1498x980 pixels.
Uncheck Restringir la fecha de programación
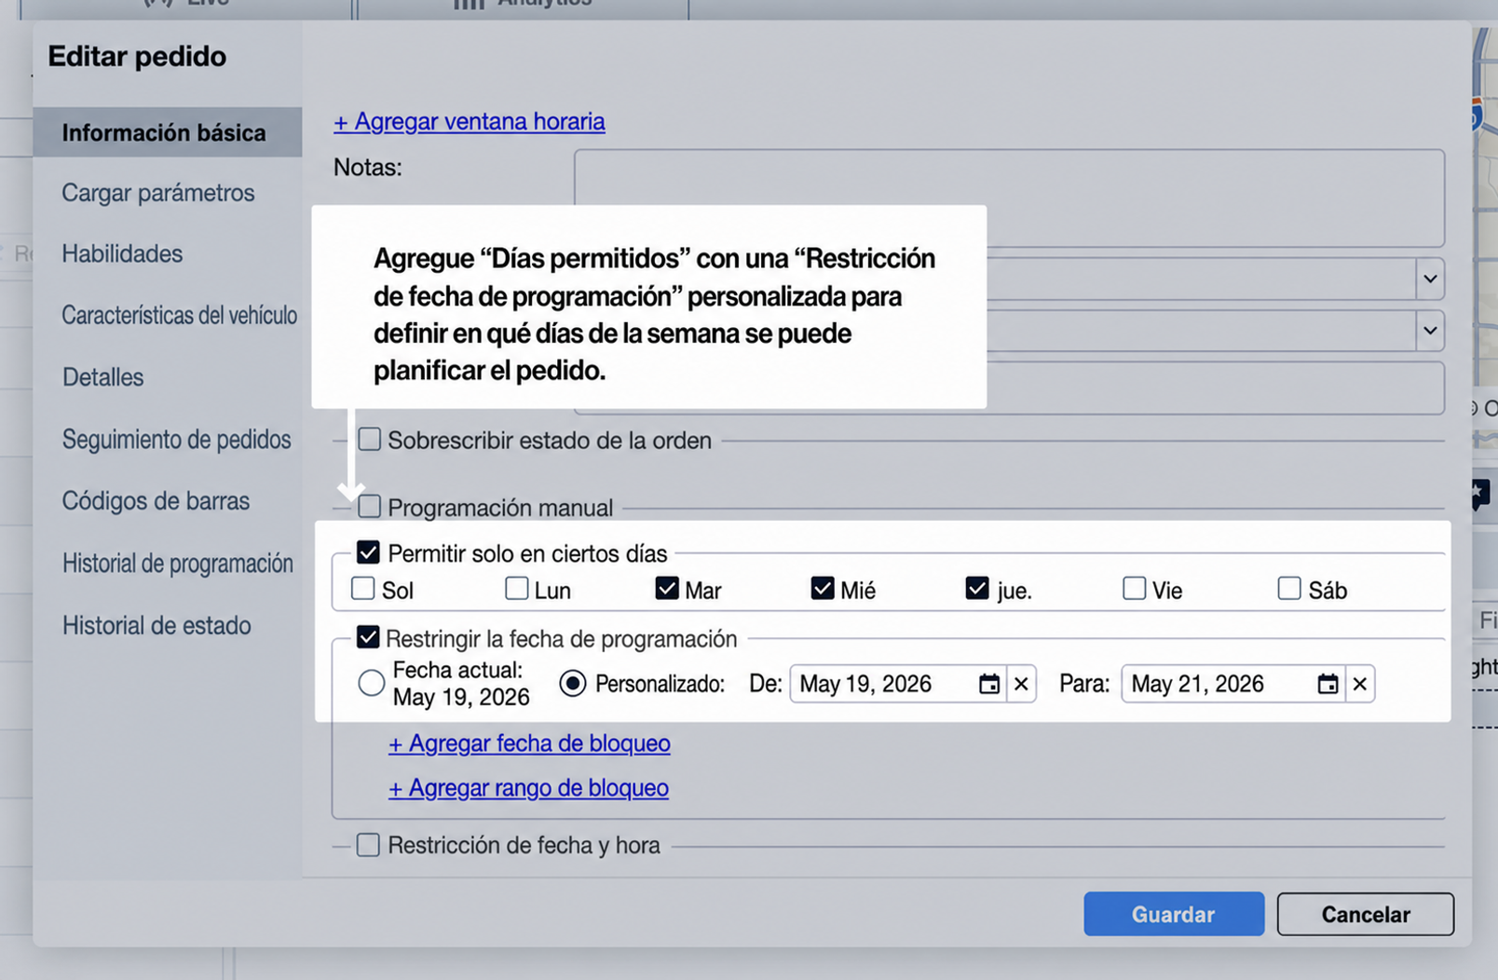pos(368,637)
